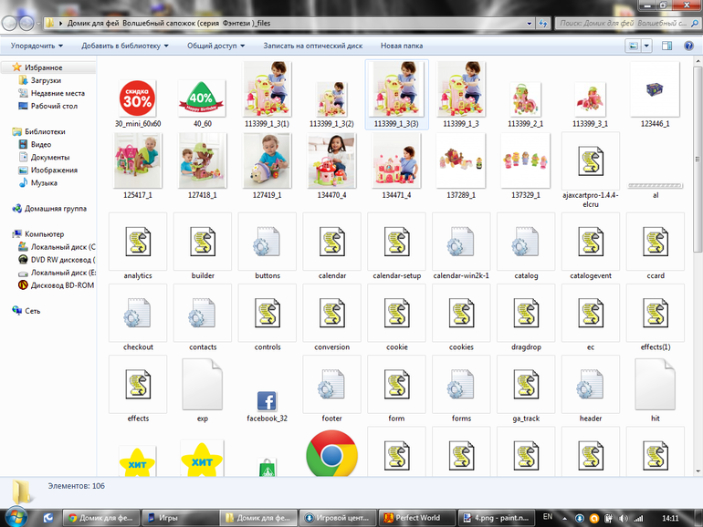The width and height of the screenshot is (703, 527).
Task: Click Записать на оптический диск
Action: click(x=313, y=46)
